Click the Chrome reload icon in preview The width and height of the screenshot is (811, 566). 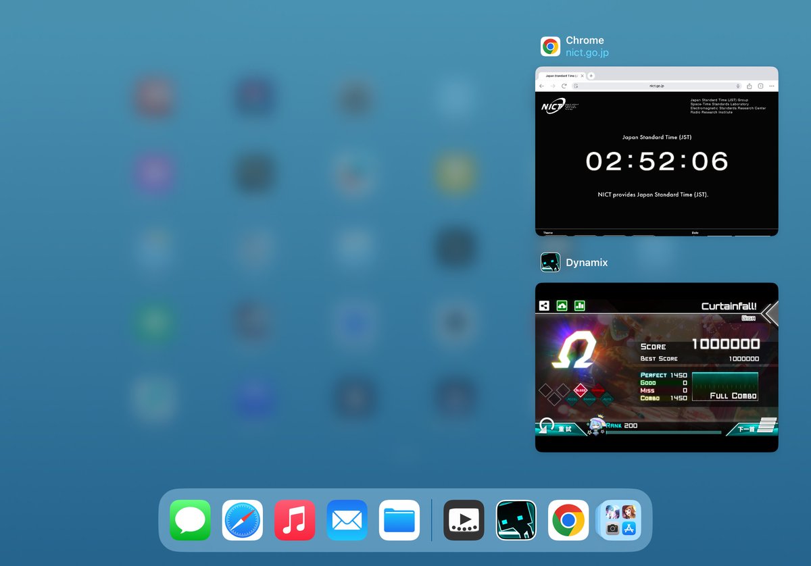pos(564,86)
